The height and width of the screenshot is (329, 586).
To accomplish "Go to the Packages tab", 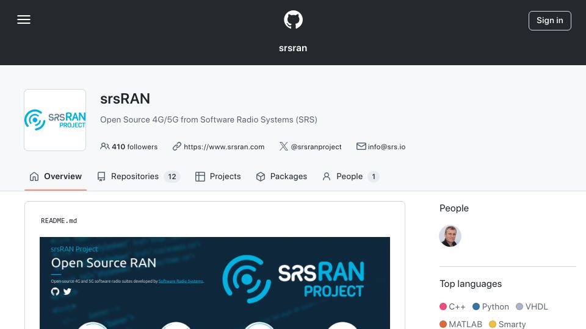I will pos(281,177).
